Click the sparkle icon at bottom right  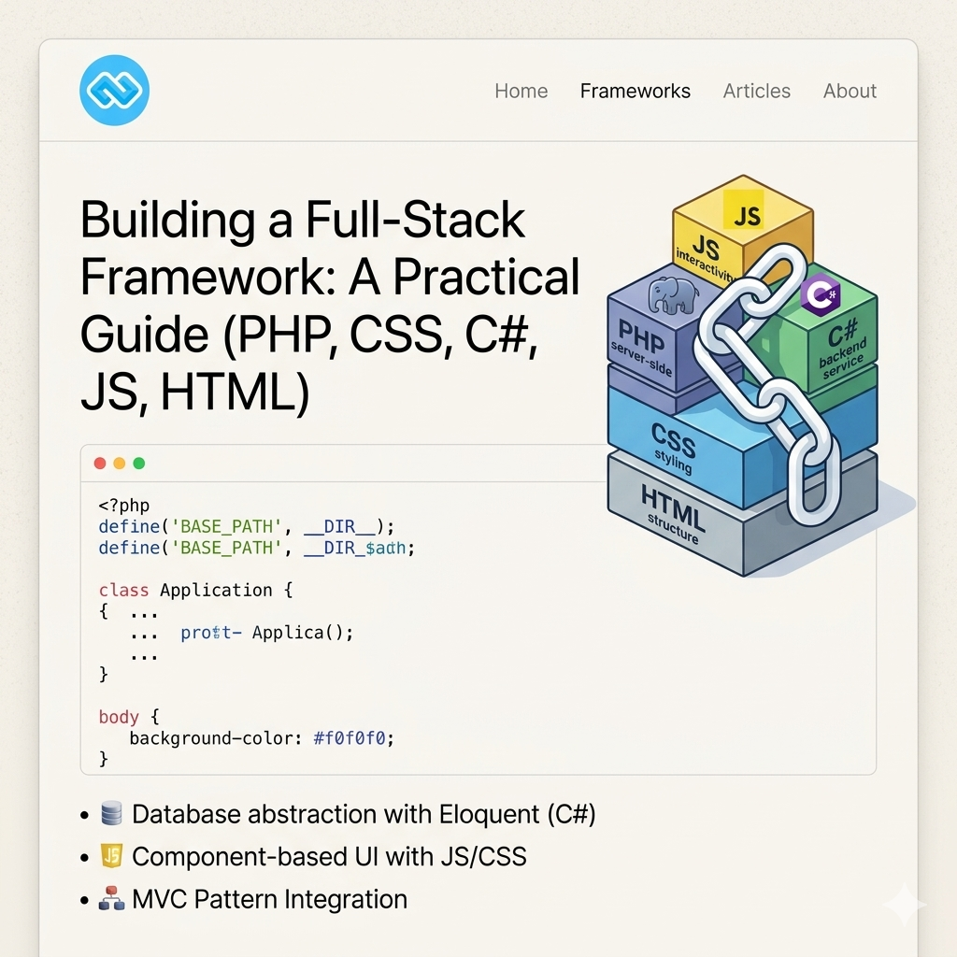tap(904, 904)
